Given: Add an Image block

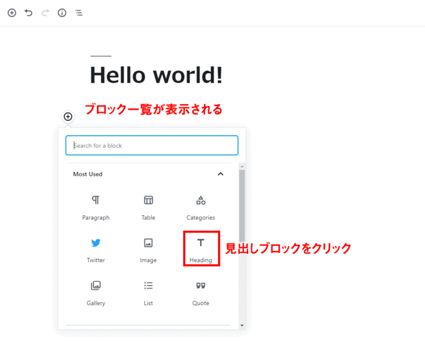Looking at the screenshot, I should coord(148,250).
